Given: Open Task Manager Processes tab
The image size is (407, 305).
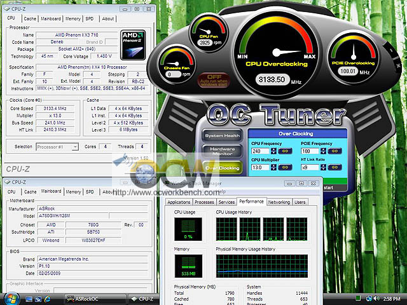Looking at the screenshot, I should pos(204,202).
